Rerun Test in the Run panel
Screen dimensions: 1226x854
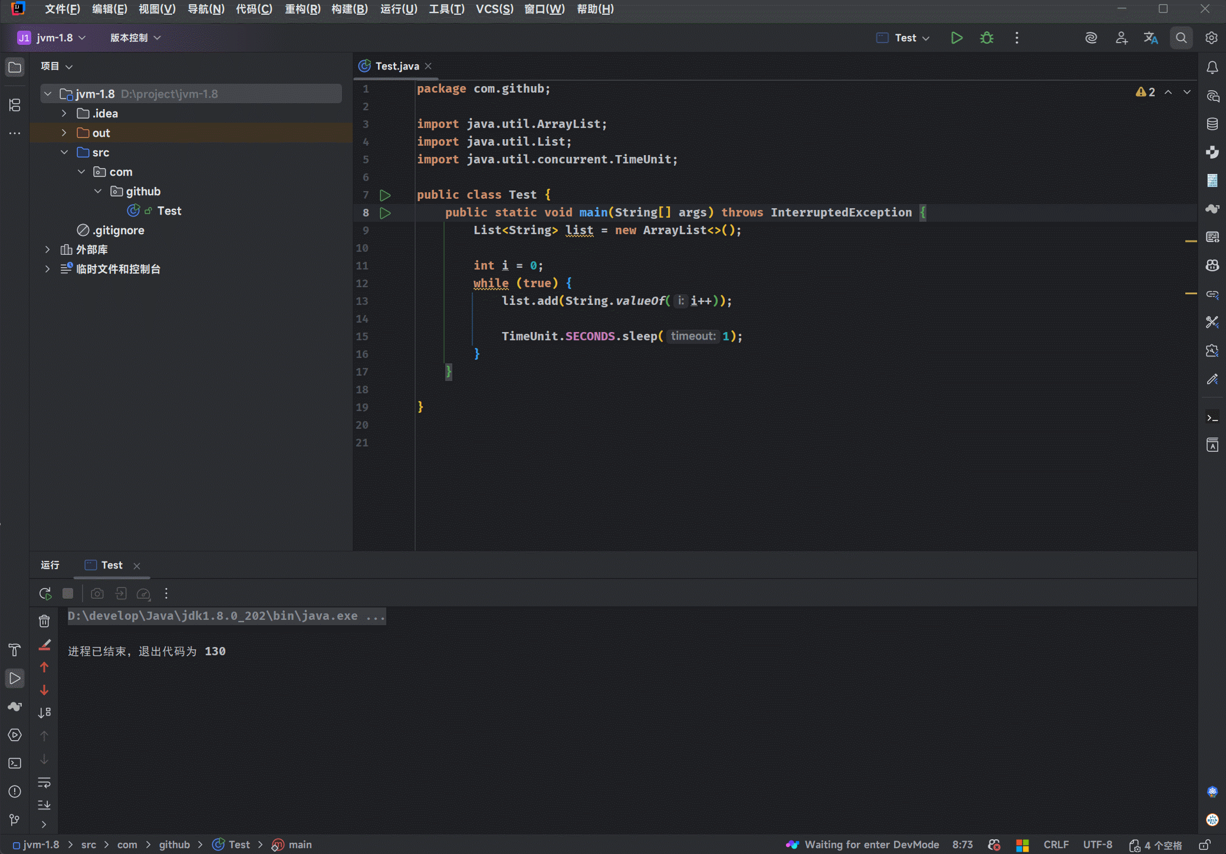pos(45,593)
